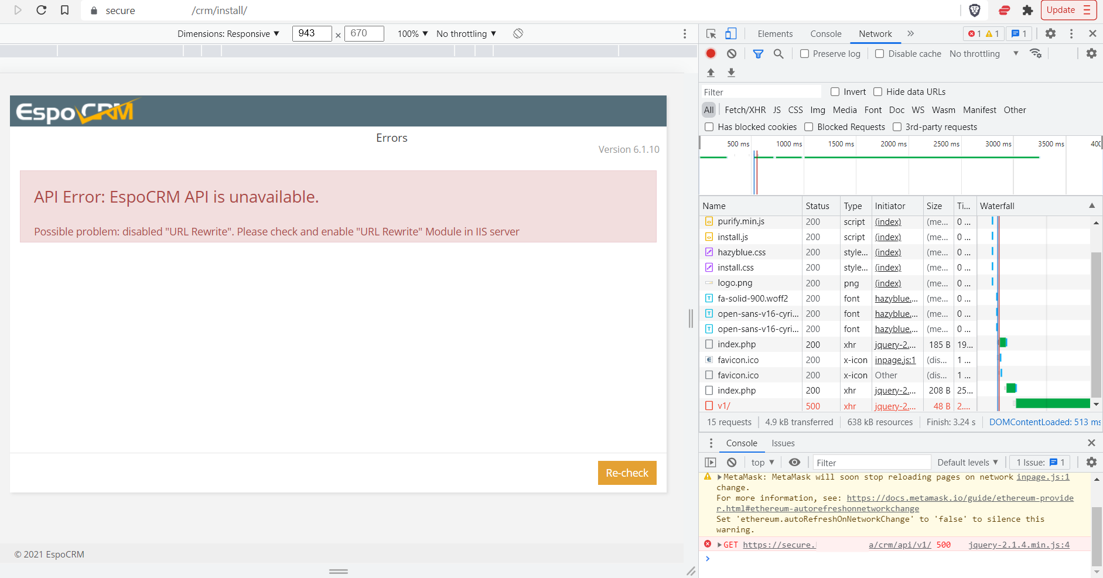Open network search magnifier

click(778, 53)
